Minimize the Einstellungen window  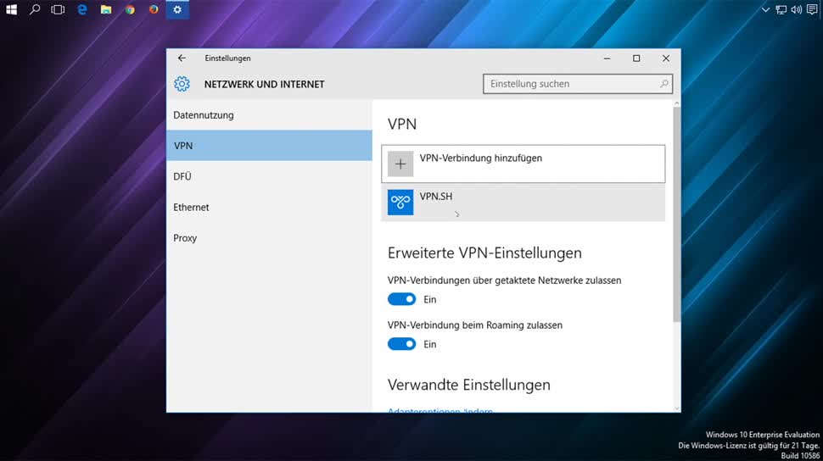coord(607,58)
